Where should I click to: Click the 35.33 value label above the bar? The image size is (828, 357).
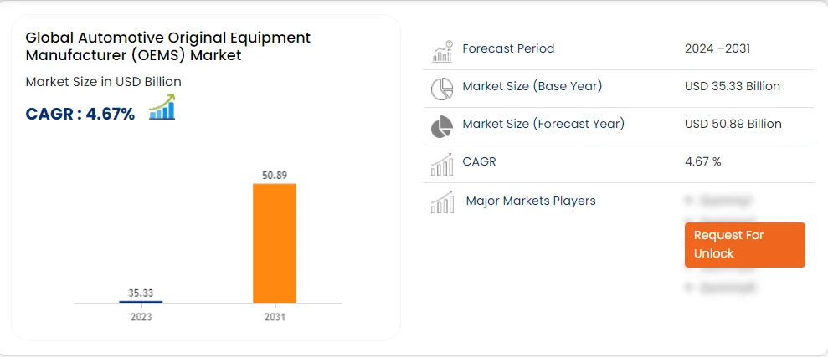pos(141,293)
